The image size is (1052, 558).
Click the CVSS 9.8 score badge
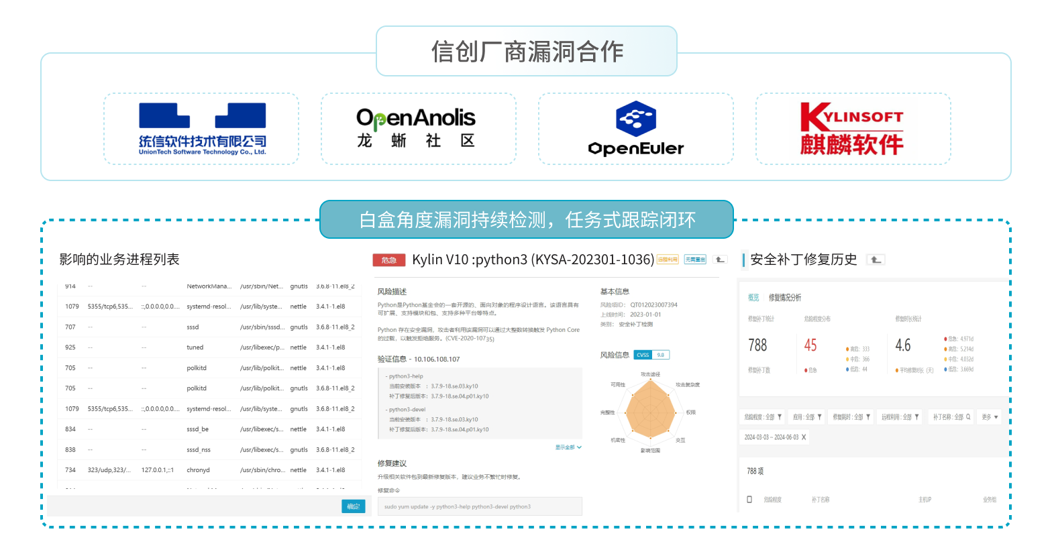651,355
